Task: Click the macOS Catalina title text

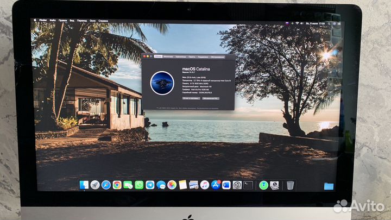Action: pos(196,69)
